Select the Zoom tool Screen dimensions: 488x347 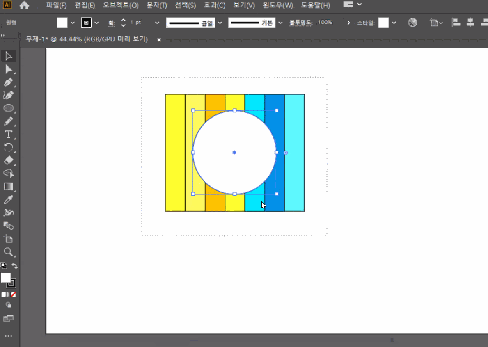click(x=8, y=252)
